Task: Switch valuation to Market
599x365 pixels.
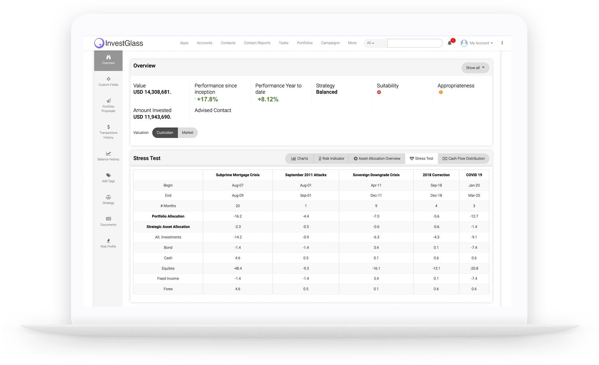Action: (187, 132)
